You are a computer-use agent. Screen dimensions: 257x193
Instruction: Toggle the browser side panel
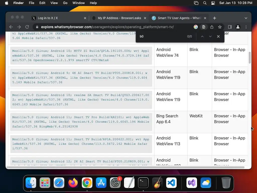click(230, 27)
